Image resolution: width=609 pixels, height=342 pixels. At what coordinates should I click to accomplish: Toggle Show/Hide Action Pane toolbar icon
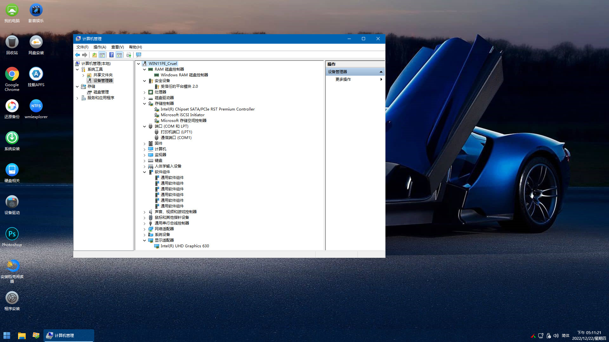119,55
